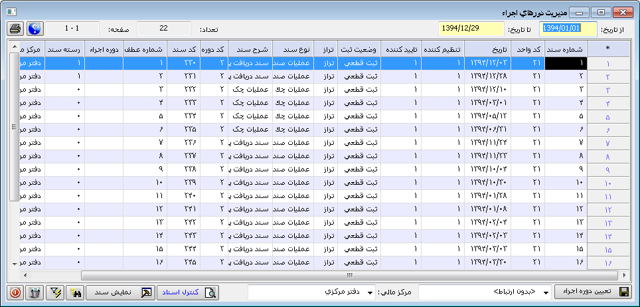Click the filter funnel with lightning icon
Viewport: 640px width, 307px height.
54,292
